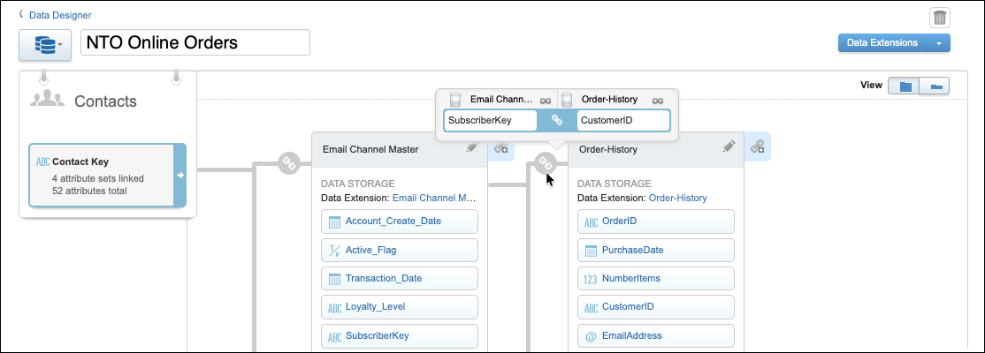Open the Data Extensions dropdown arrow
985x353 pixels.
[x=938, y=42]
